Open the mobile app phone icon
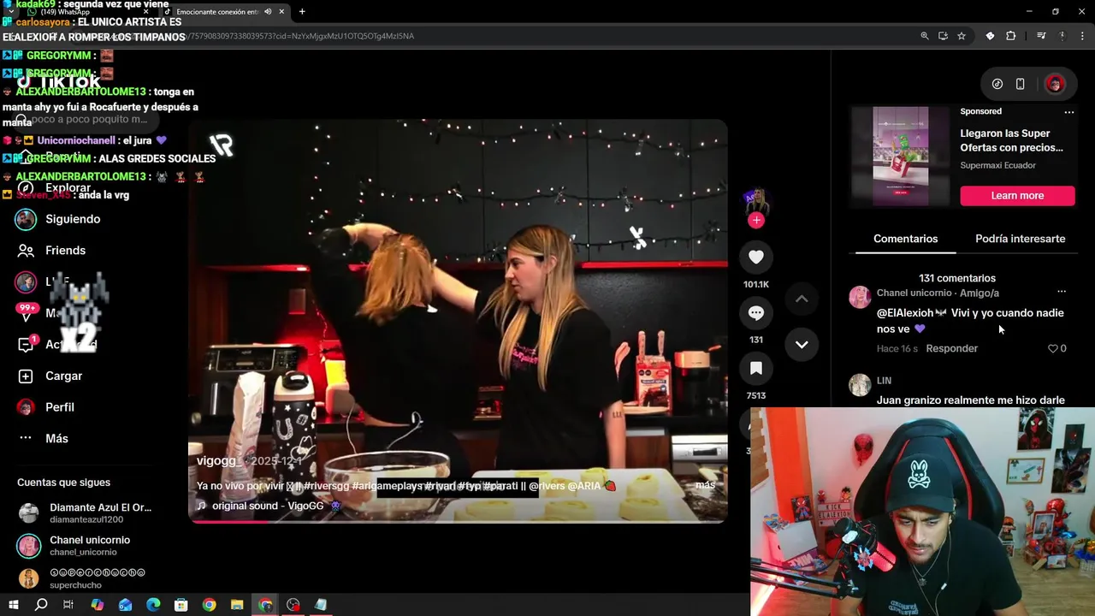1095x616 pixels. (1021, 84)
